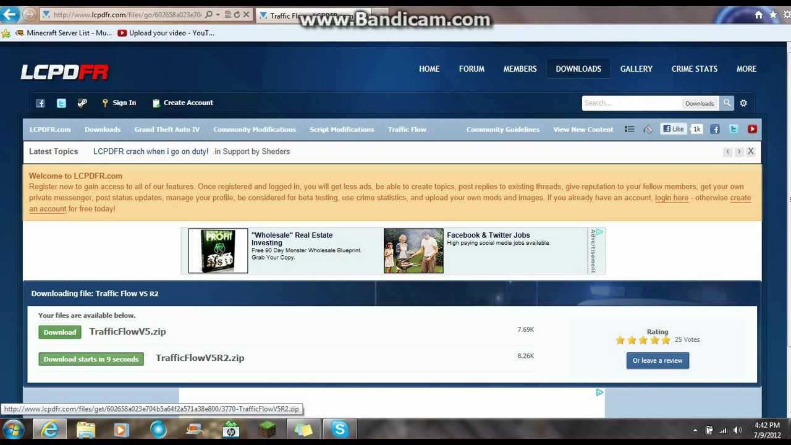Open 'LCPDFR crach when i go on duty!' topic
Viewport: 791px width, 445px height.
(151, 151)
